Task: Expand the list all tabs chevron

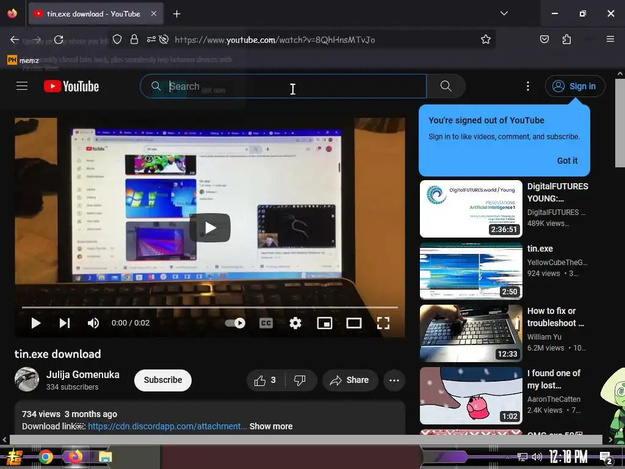Action: click(504, 13)
